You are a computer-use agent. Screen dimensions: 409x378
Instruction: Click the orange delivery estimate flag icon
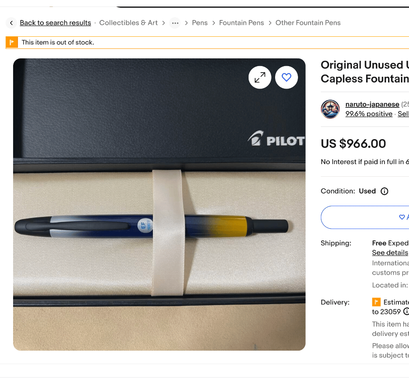[x=376, y=302]
